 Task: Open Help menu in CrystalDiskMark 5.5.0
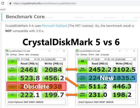[x=27, y=54]
